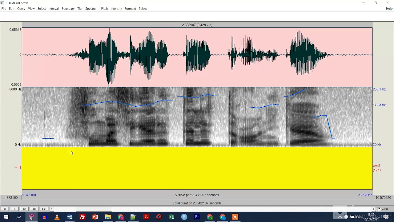Open Microsoft Word from taskbar
394x222 pixels.
click(x=70, y=217)
